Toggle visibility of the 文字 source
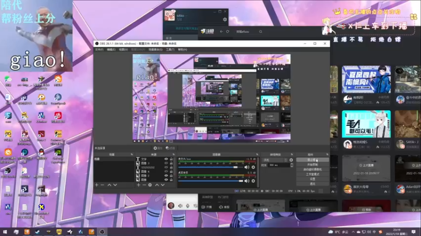 click(x=166, y=159)
